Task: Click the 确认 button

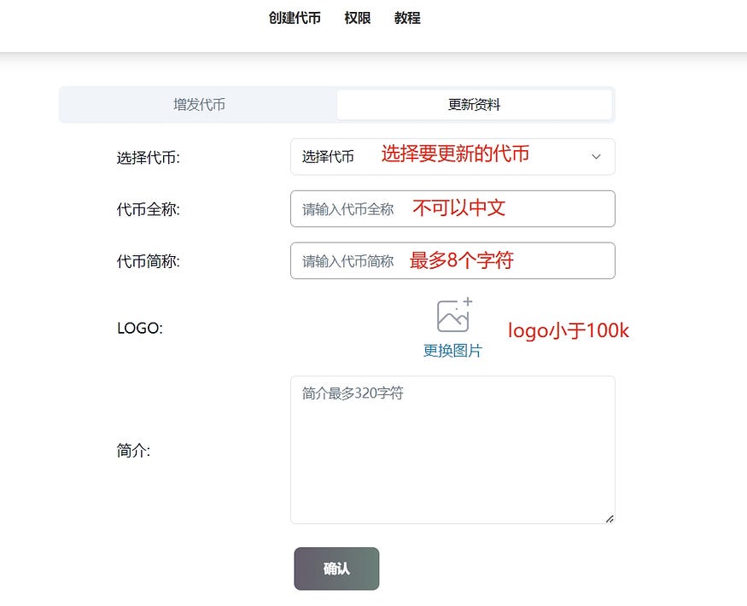Action: 336,568
